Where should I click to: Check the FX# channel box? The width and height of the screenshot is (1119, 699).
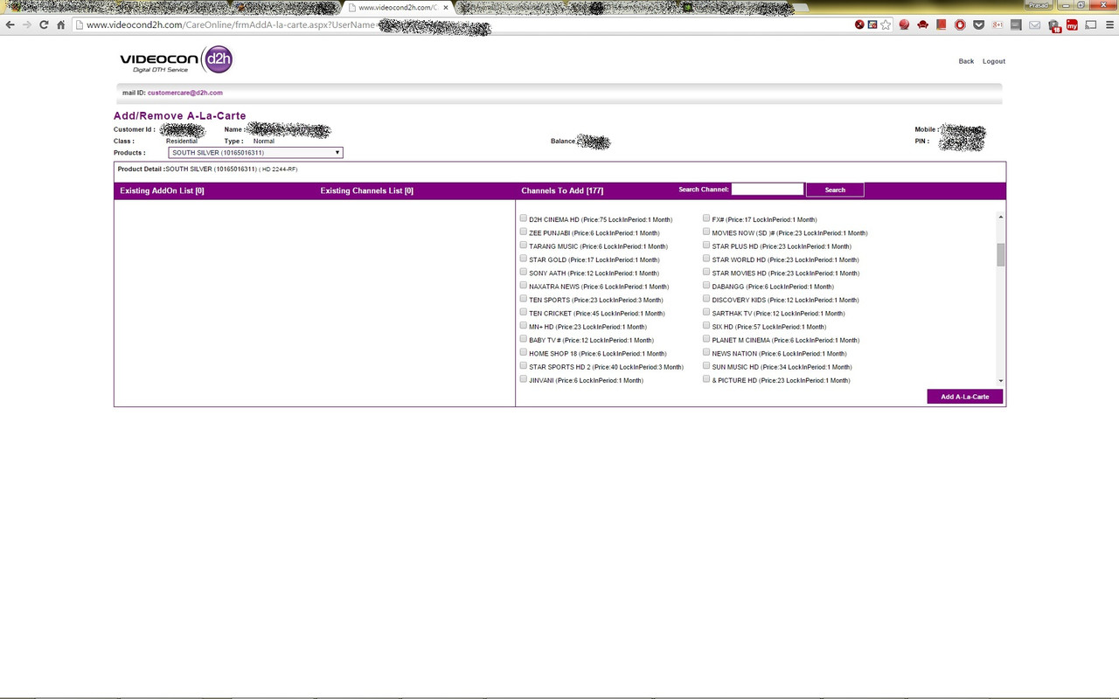click(x=706, y=218)
